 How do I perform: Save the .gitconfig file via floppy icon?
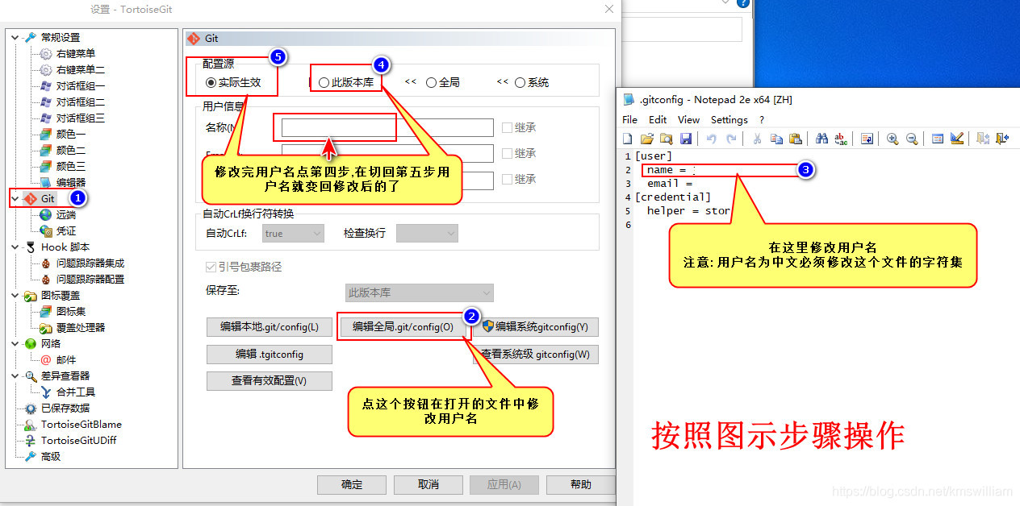click(x=686, y=139)
